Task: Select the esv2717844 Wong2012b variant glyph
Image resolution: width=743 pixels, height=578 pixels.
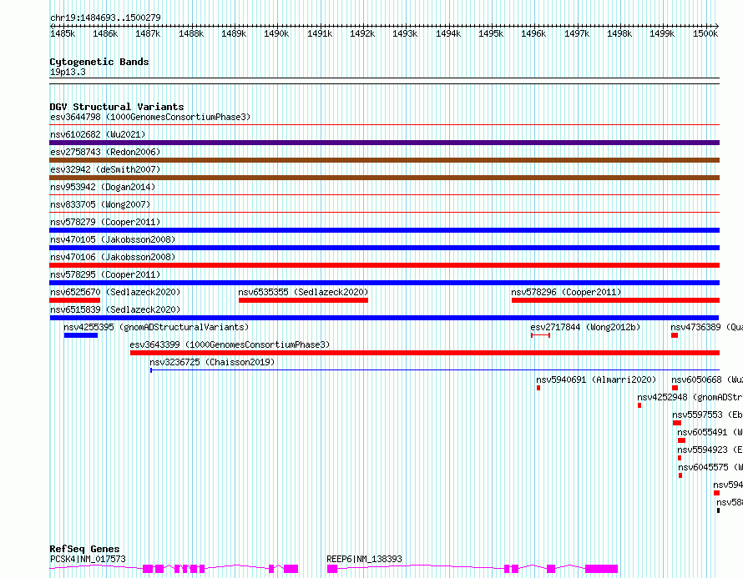Action: coord(541,335)
